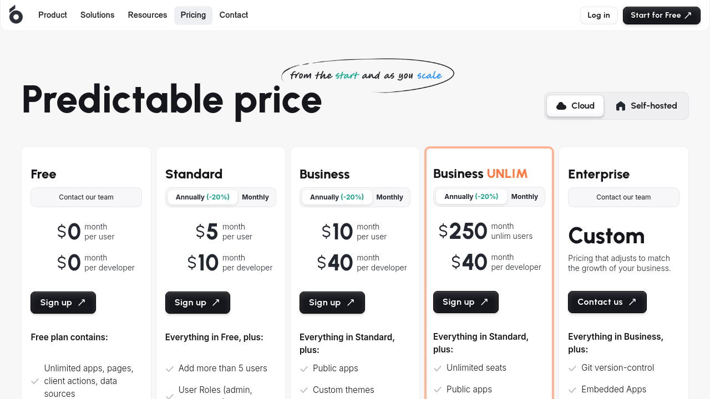Select the Cloud icon hosting option
The image size is (710, 399).
point(561,106)
